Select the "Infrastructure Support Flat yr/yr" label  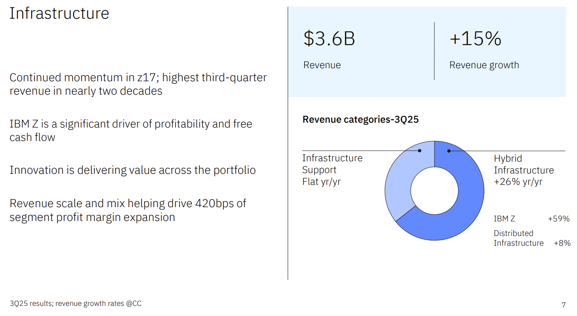click(x=332, y=170)
